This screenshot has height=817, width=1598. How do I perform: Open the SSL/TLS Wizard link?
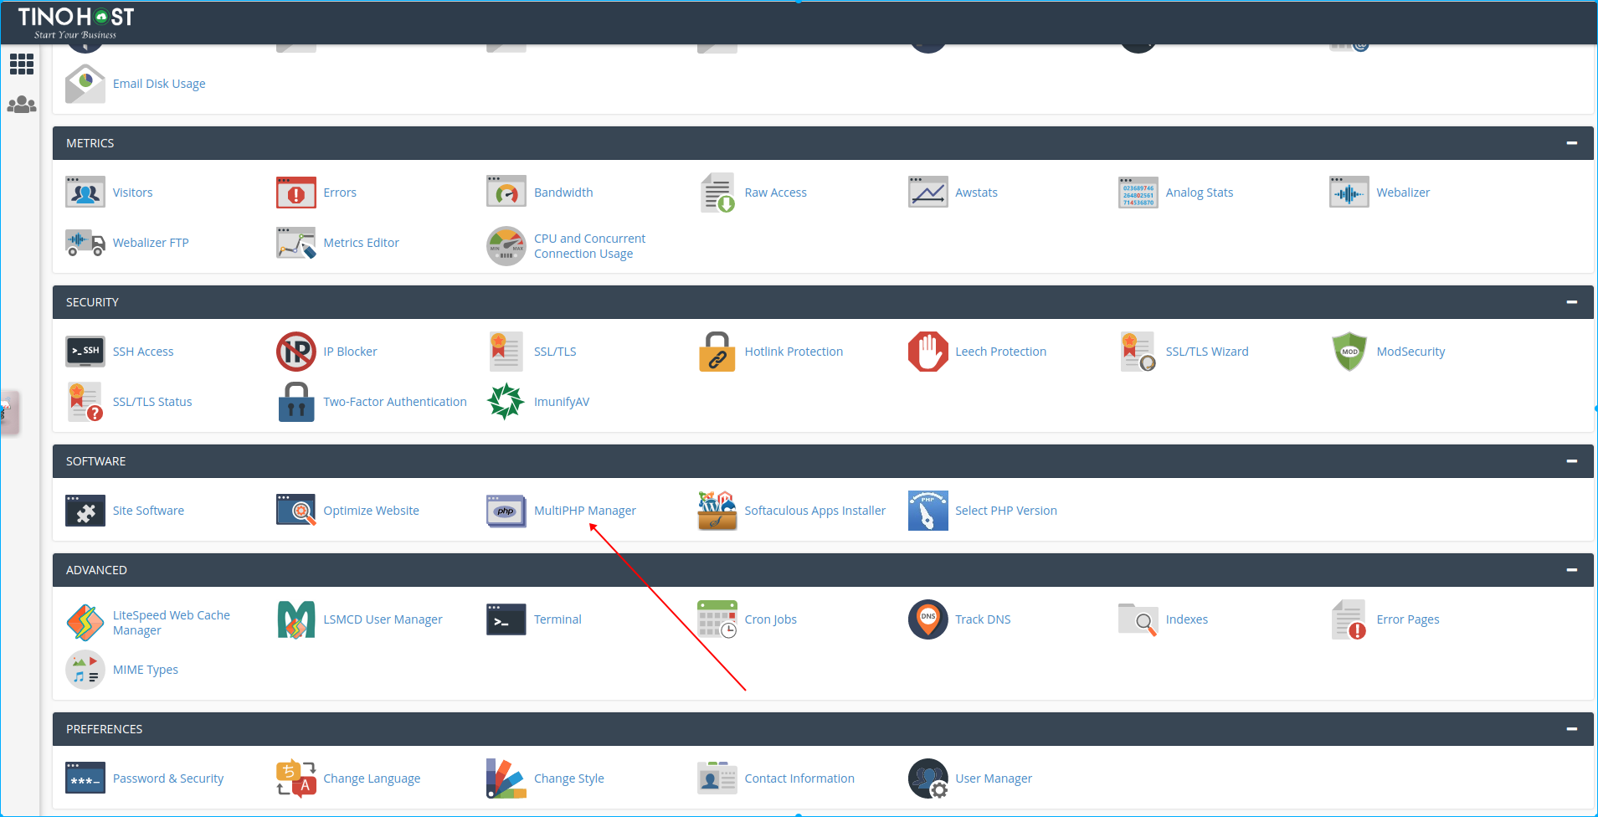pos(1207,352)
